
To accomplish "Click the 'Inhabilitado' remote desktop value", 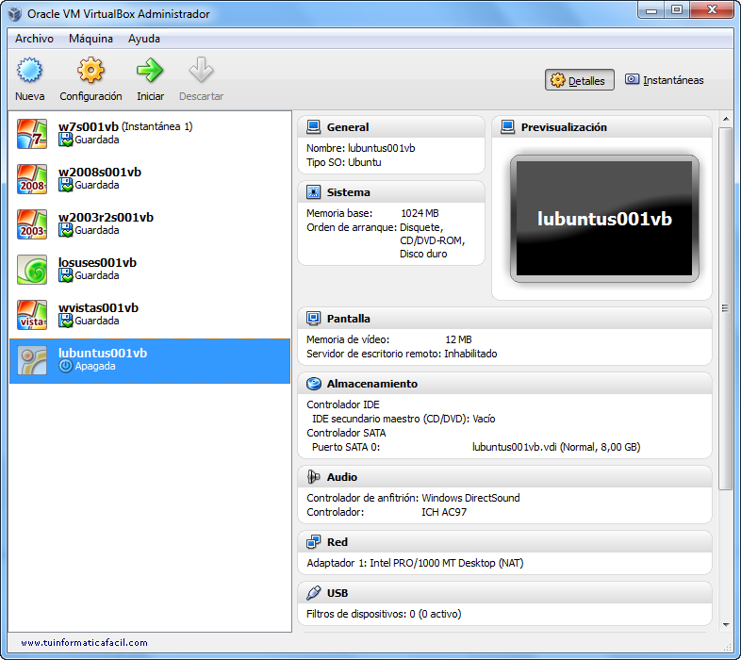I will [x=470, y=354].
